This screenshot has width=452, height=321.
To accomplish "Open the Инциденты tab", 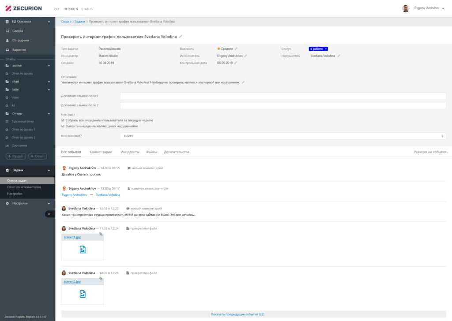I will (x=130, y=152).
